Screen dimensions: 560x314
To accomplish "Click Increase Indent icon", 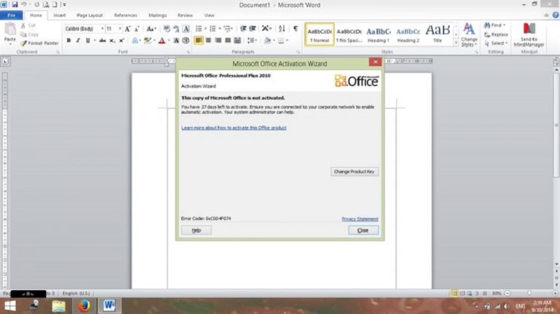I will 253,29.
